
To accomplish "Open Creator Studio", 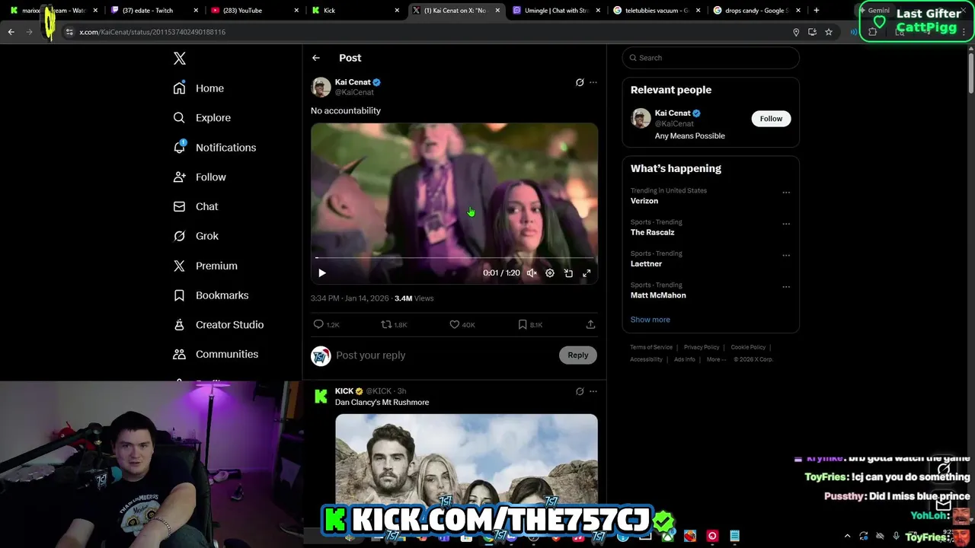I will (x=219, y=325).
